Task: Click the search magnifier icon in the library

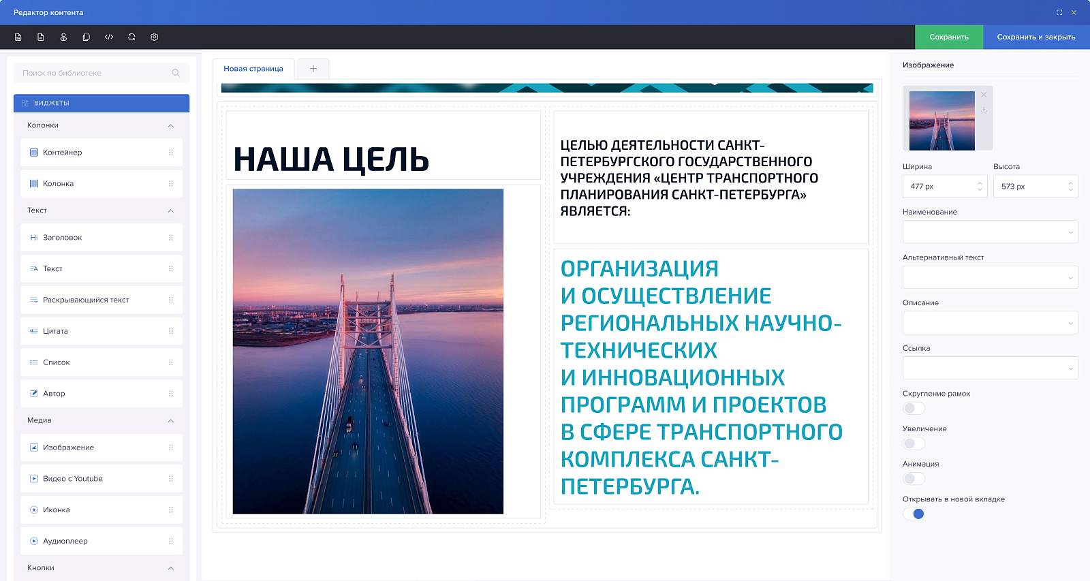Action: (176, 73)
